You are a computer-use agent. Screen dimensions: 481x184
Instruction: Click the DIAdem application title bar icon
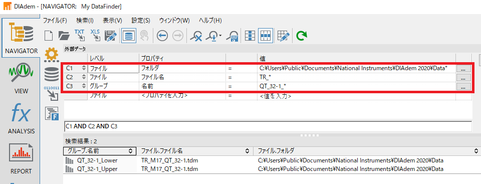click(x=8, y=6)
